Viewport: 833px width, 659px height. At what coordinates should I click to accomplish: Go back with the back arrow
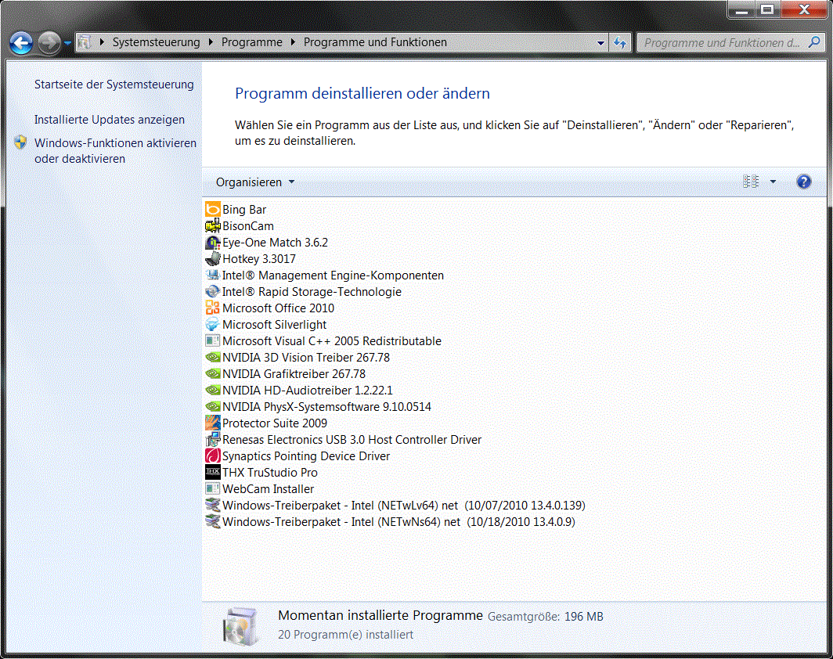pyautogui.click(x=20, y=43)
